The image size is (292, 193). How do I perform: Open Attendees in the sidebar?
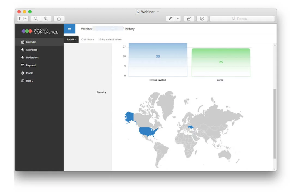[x=39, y=50]
